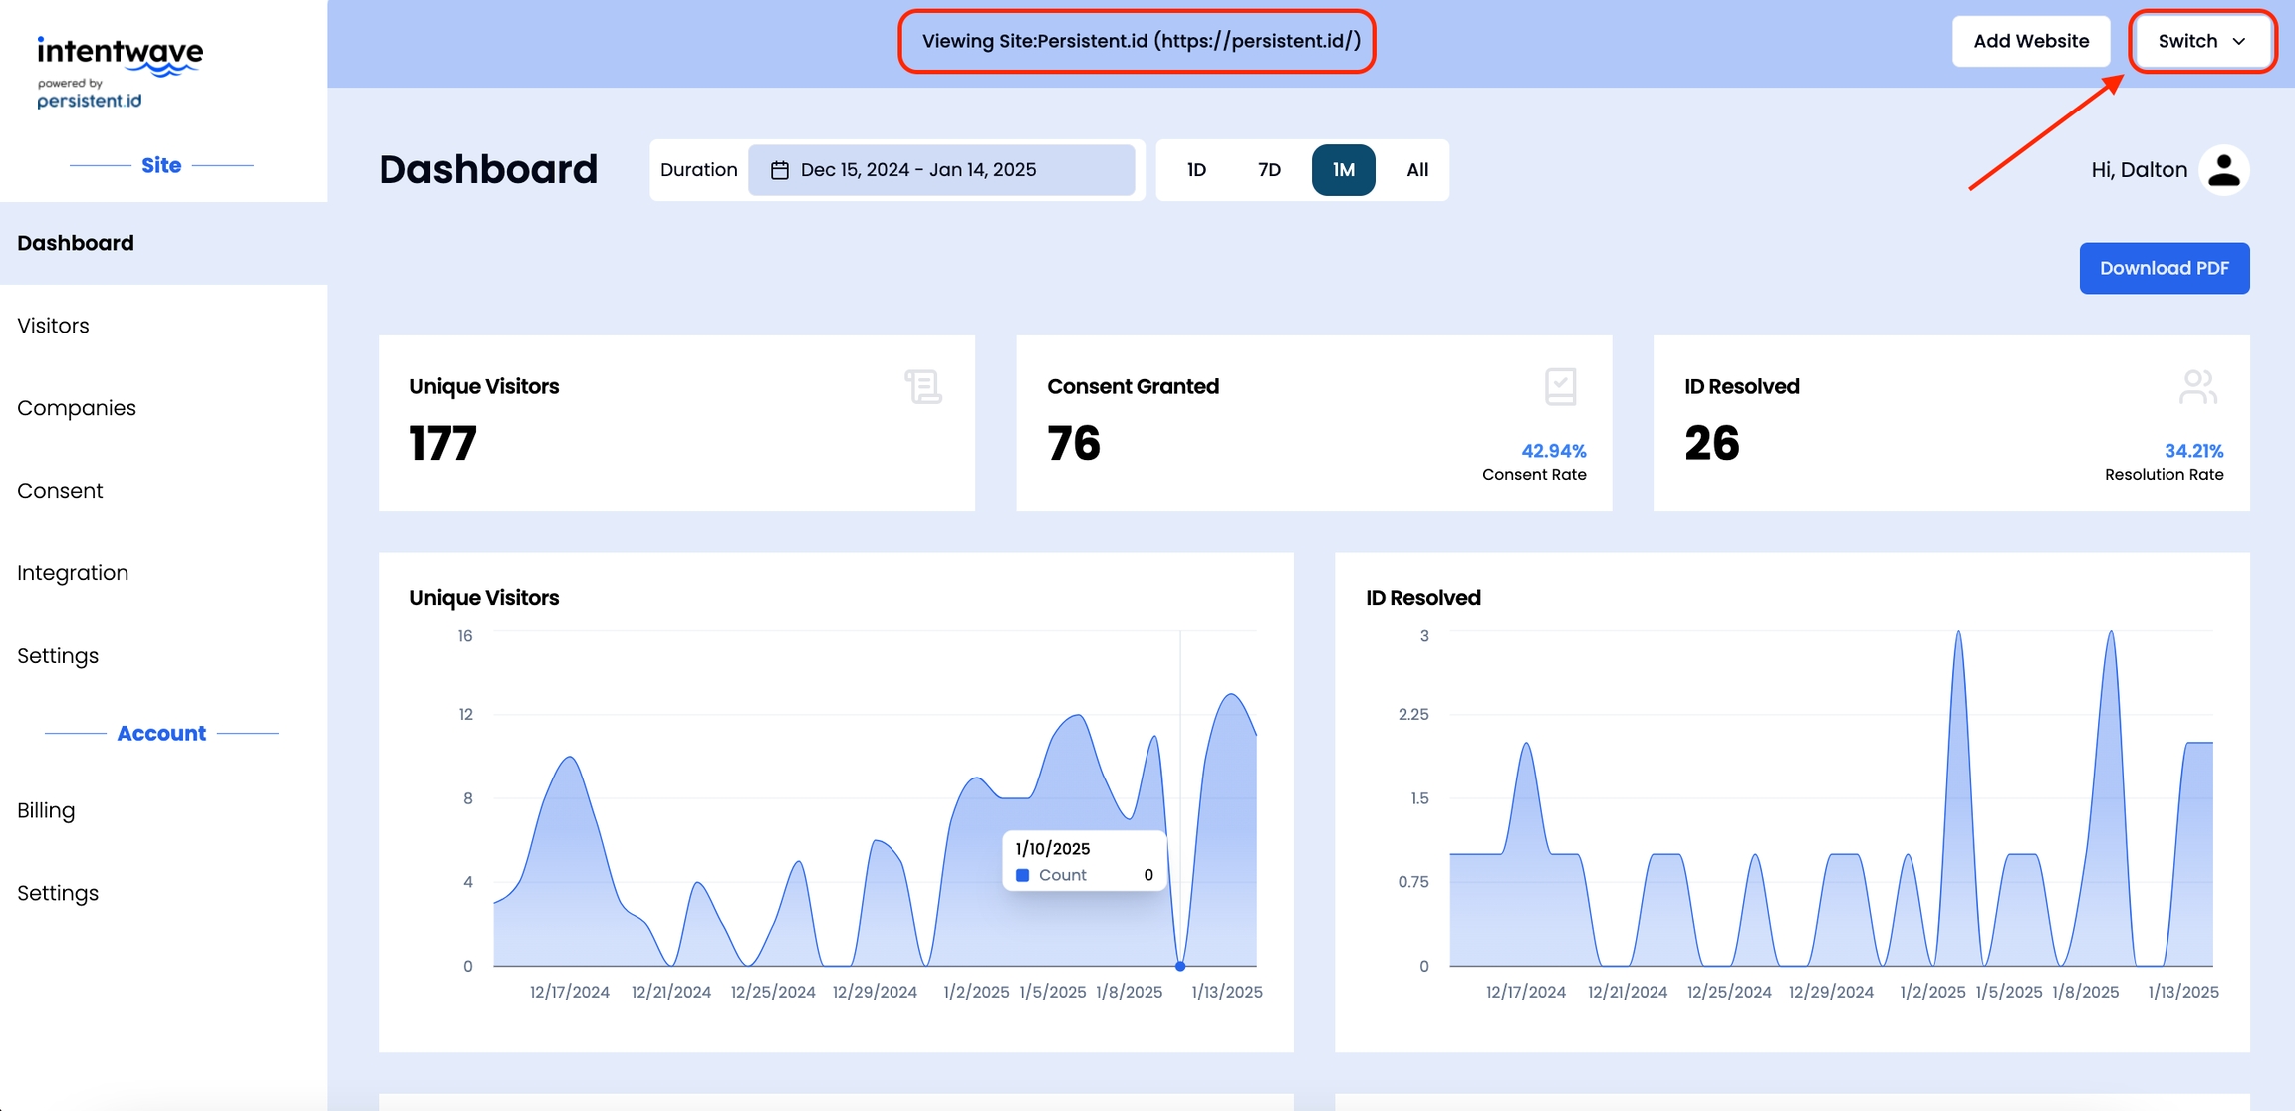Click the Unique Visitors card scroll icon
This screenshot has width=2295, height=1111.
pos(923,386)
